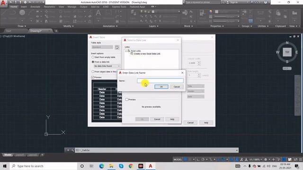Screen dimensions: 303x170
Task: Click the Insert block icon in Block panel
Action: coord(185,13)
